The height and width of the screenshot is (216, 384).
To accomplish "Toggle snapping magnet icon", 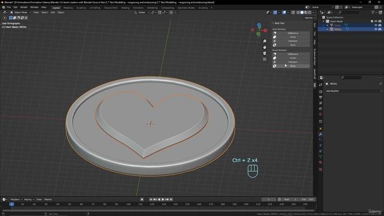I will (x=160, y=13).
